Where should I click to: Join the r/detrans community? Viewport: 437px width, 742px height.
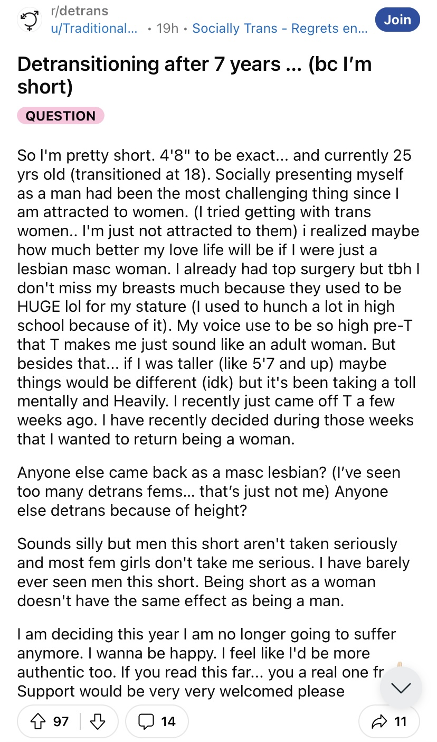[397, 20]
